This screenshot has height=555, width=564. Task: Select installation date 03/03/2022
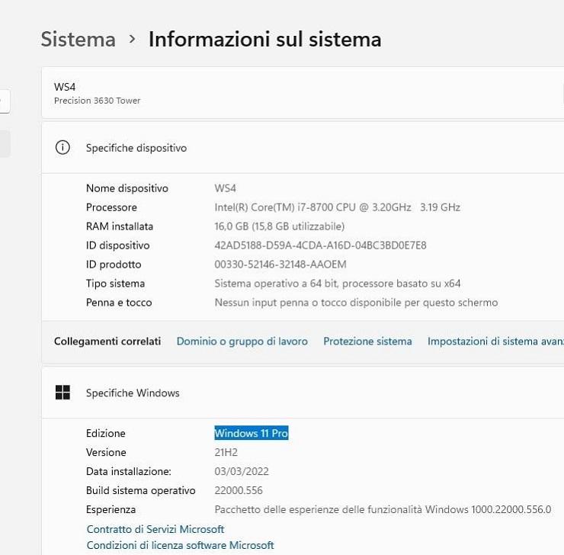click(242, 471)
